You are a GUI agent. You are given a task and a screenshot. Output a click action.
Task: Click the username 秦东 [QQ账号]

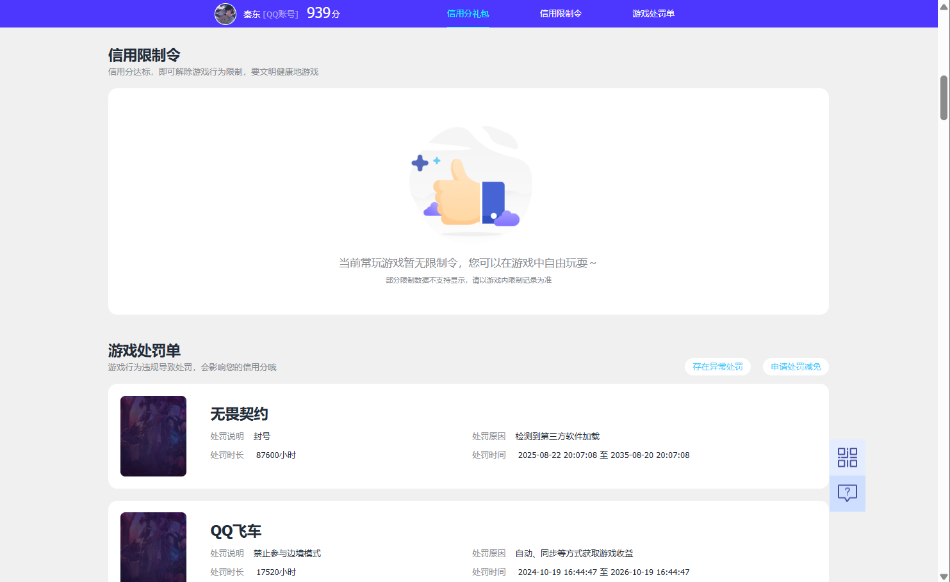[271, 14]
